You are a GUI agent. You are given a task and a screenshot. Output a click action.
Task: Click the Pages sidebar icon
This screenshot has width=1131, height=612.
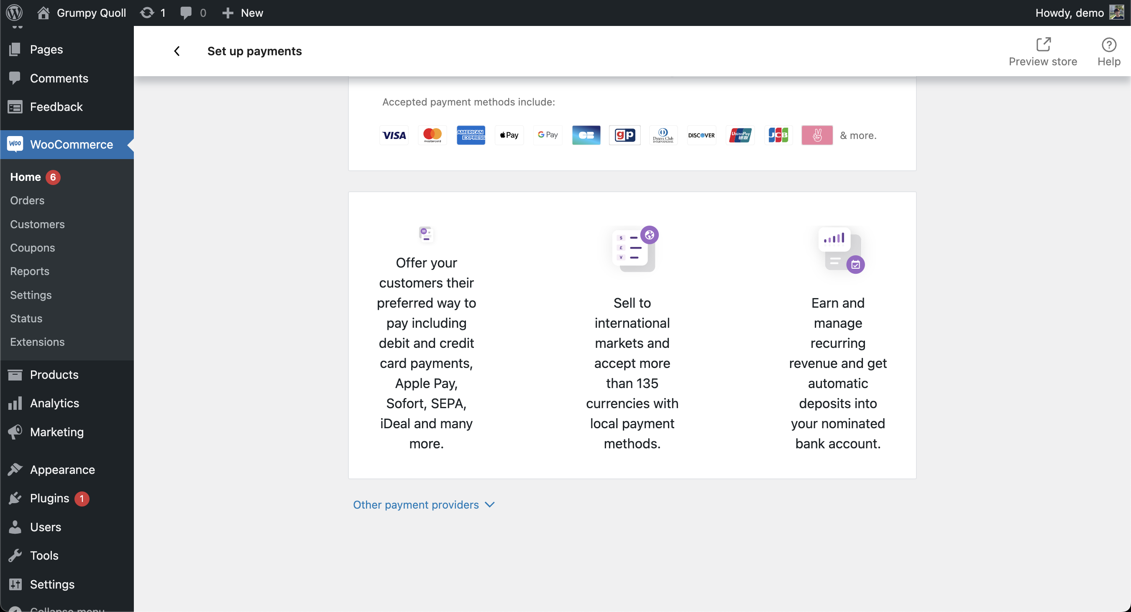coord(16,49)
